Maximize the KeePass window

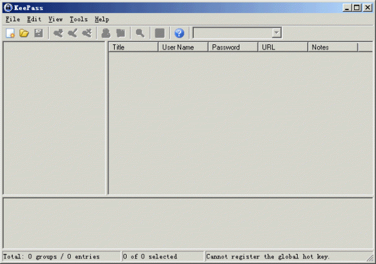(357, 8)
